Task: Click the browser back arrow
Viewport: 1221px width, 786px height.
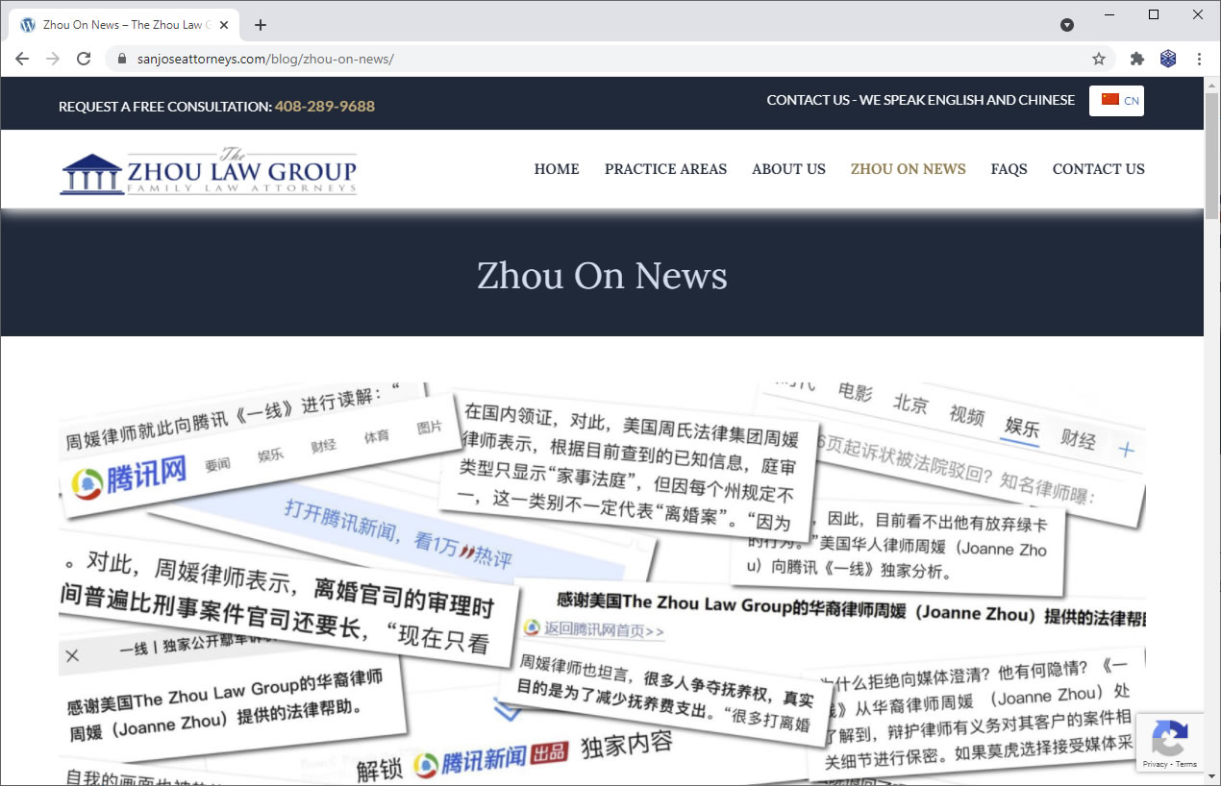Action: tap(22, 59)
